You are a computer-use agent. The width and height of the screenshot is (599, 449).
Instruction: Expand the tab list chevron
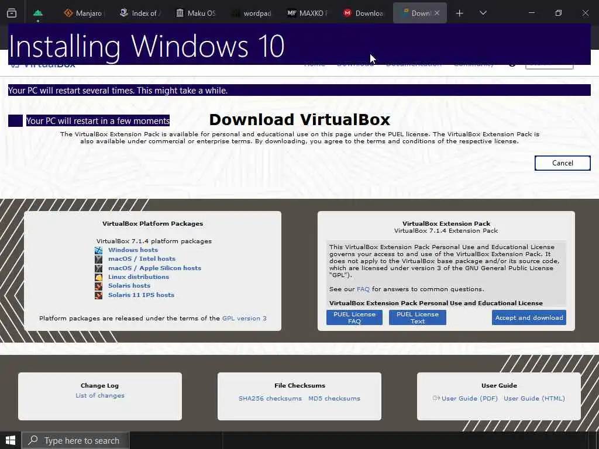pyautogui.click(x=483, y=13)
